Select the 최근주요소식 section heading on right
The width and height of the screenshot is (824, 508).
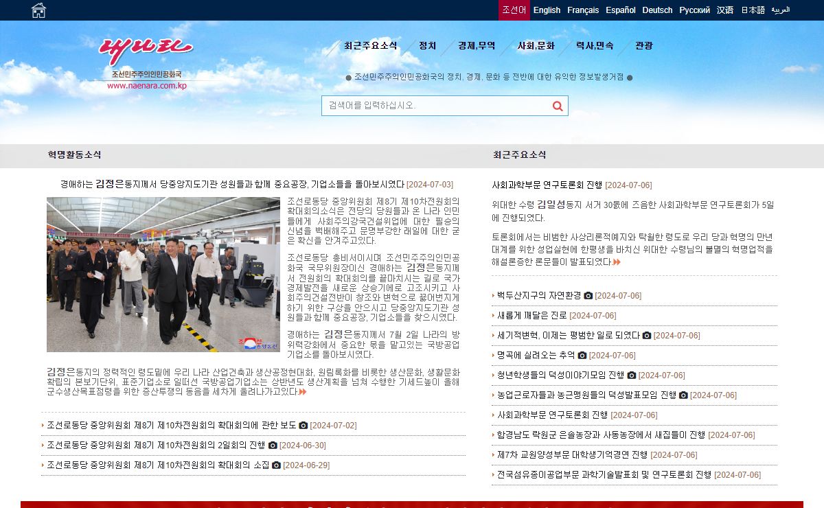(519, 155)
